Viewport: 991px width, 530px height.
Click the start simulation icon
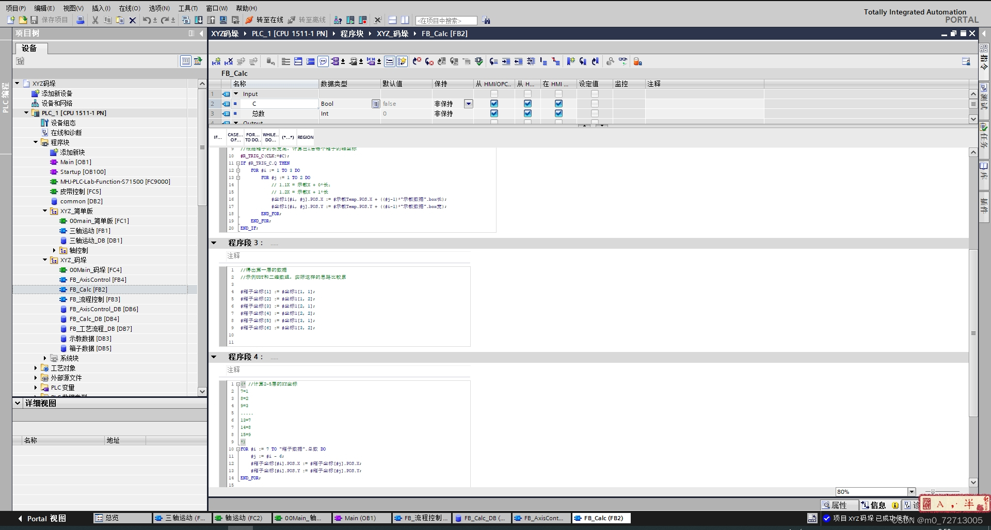coord(223,20)
